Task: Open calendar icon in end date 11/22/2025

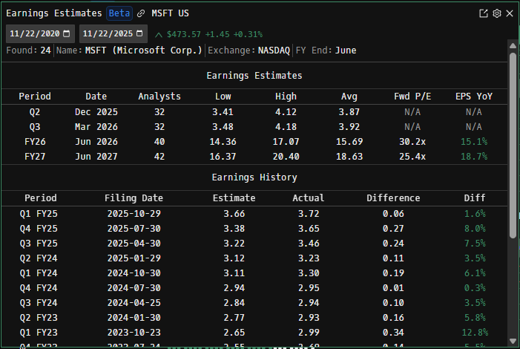Action: coord(141,34)
